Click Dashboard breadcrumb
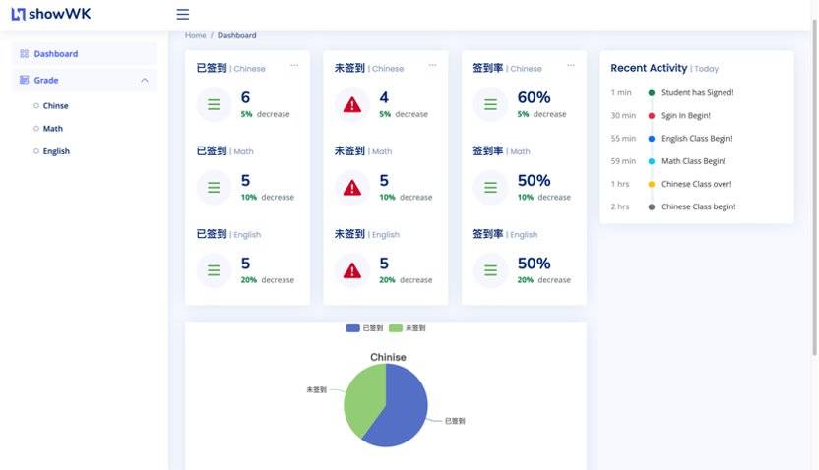This screenshot has width=819, height=470. point(236,35)
